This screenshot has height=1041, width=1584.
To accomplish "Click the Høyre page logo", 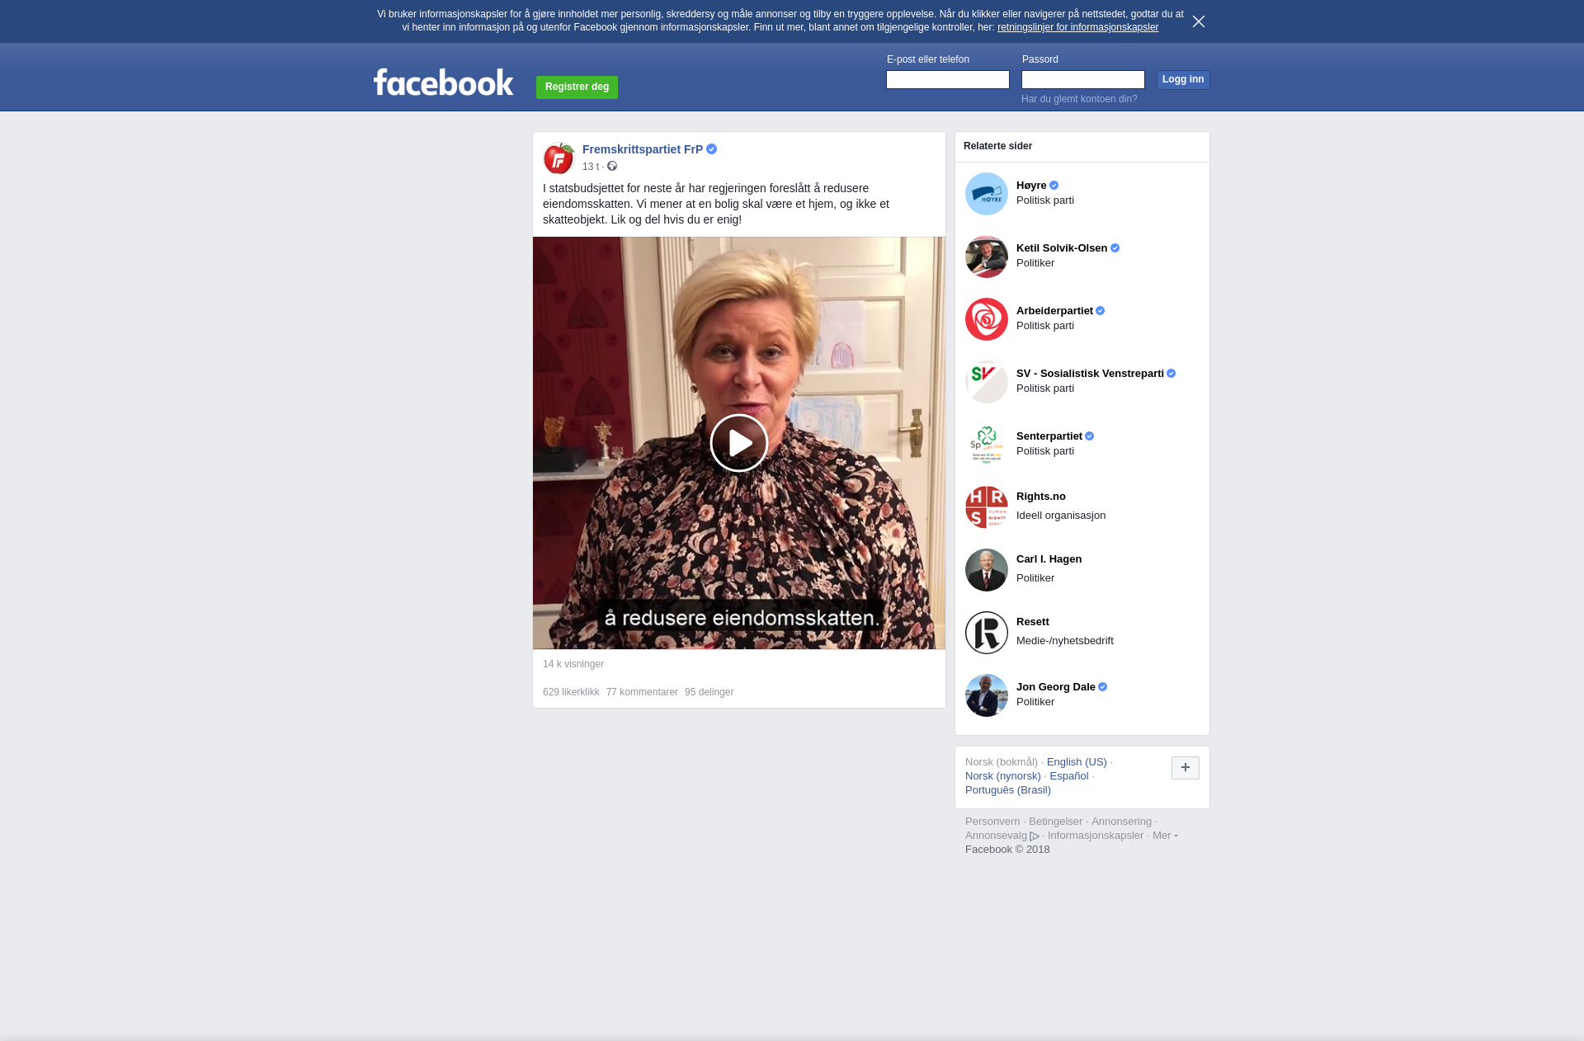I will pos(987,194).
